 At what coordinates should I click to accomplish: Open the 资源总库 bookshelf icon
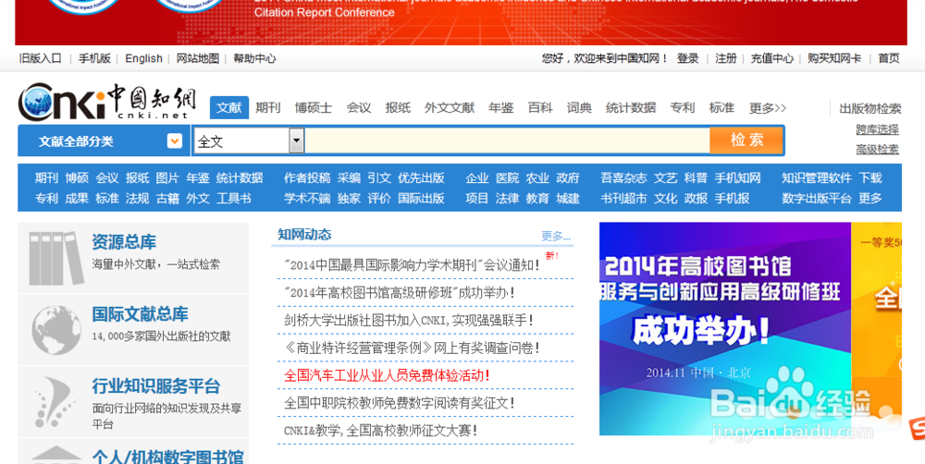(56, 258)
